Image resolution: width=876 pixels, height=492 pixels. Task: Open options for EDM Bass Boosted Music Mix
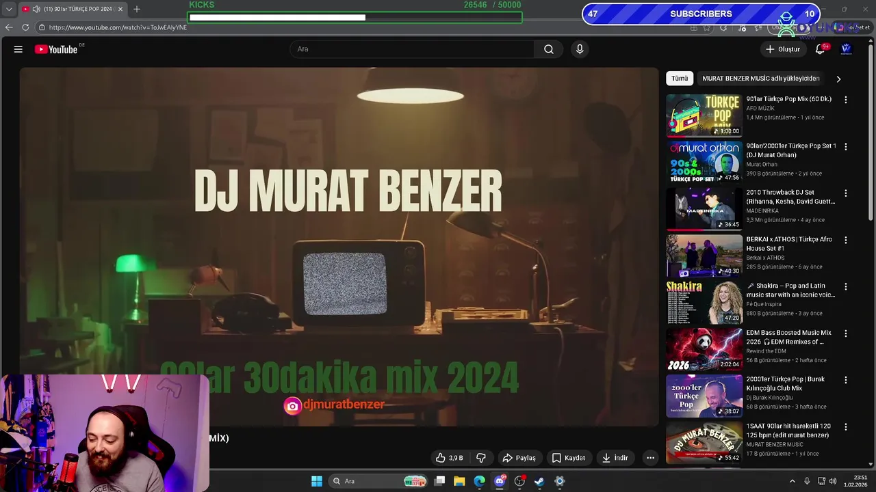(x=846, y=333)
